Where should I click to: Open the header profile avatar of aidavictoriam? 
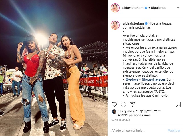pyautogui.click(x=115, y=8)
